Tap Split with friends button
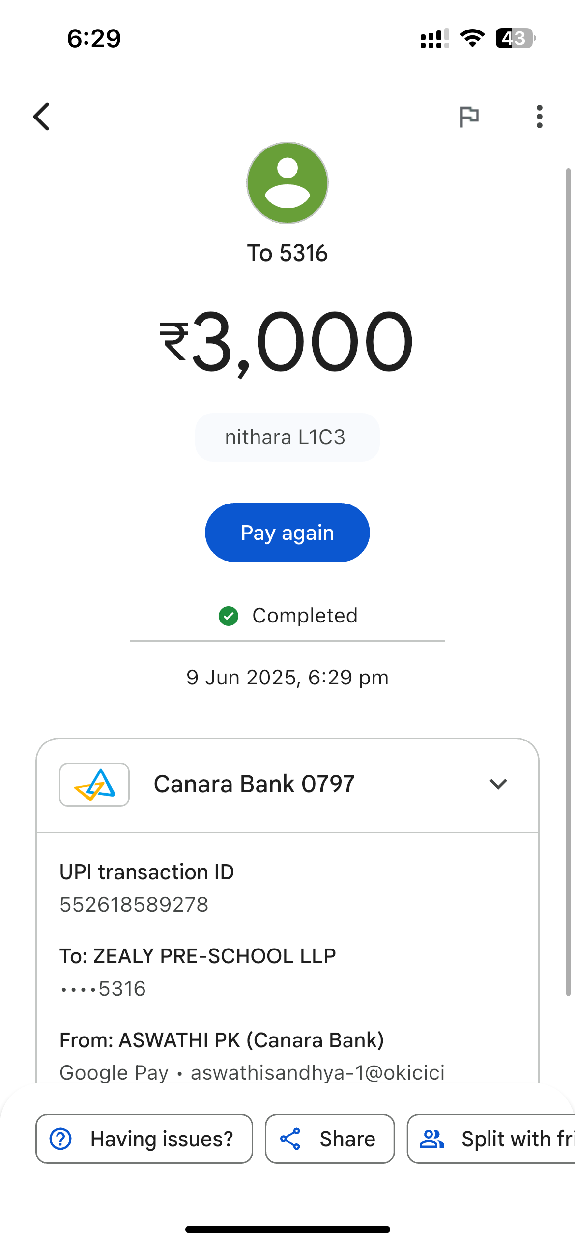 pyautogui.click(x=491, y=1139)
